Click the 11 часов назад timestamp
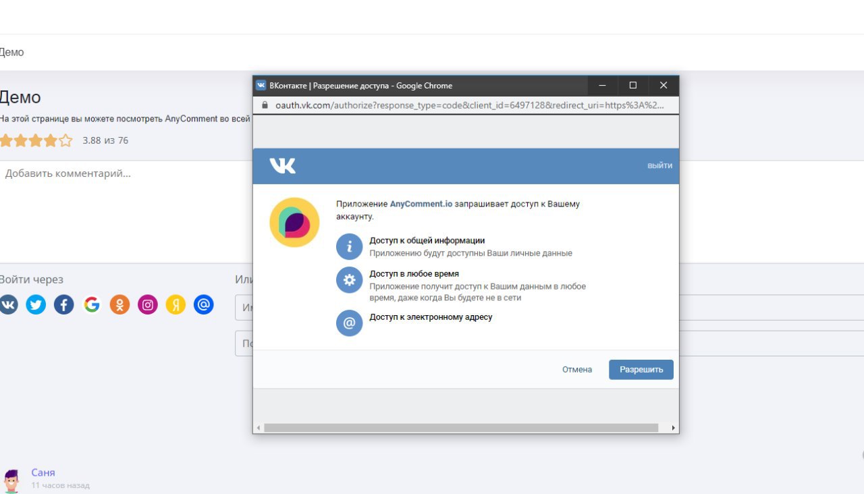The image size is (864, 494). 60,485
